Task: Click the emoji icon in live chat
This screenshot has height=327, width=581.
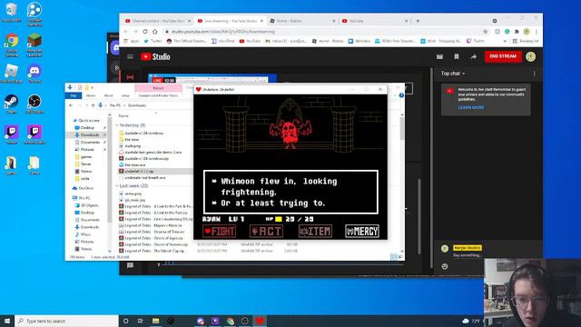Action: tap(445, 266)
